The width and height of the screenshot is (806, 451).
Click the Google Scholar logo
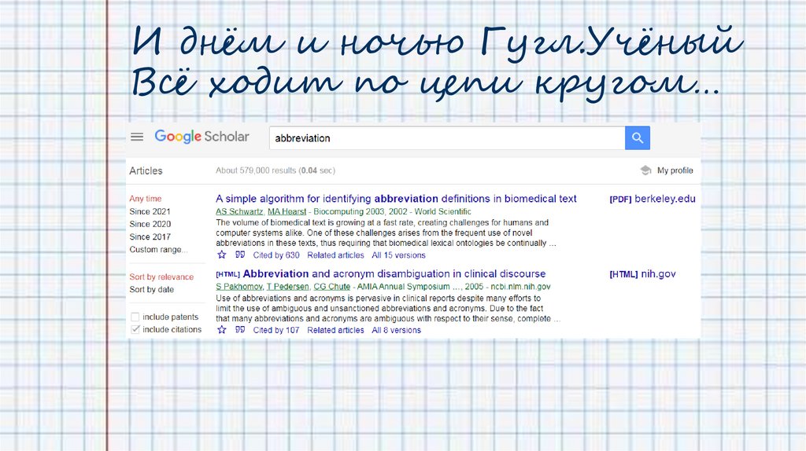tap(201, 137)
